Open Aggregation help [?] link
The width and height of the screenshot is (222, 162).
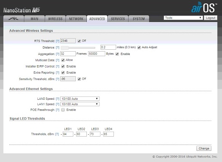point(57,54)
